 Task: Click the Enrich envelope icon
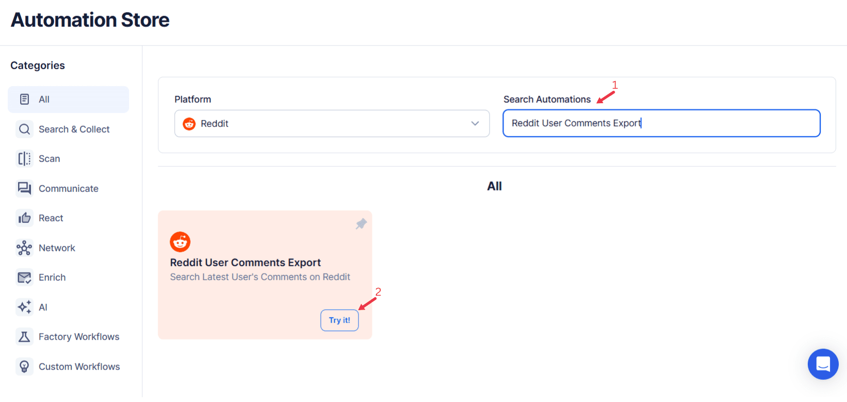pos(24,277)
